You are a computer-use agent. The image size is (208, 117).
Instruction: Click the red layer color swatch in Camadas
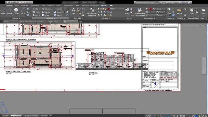(109, 9)
